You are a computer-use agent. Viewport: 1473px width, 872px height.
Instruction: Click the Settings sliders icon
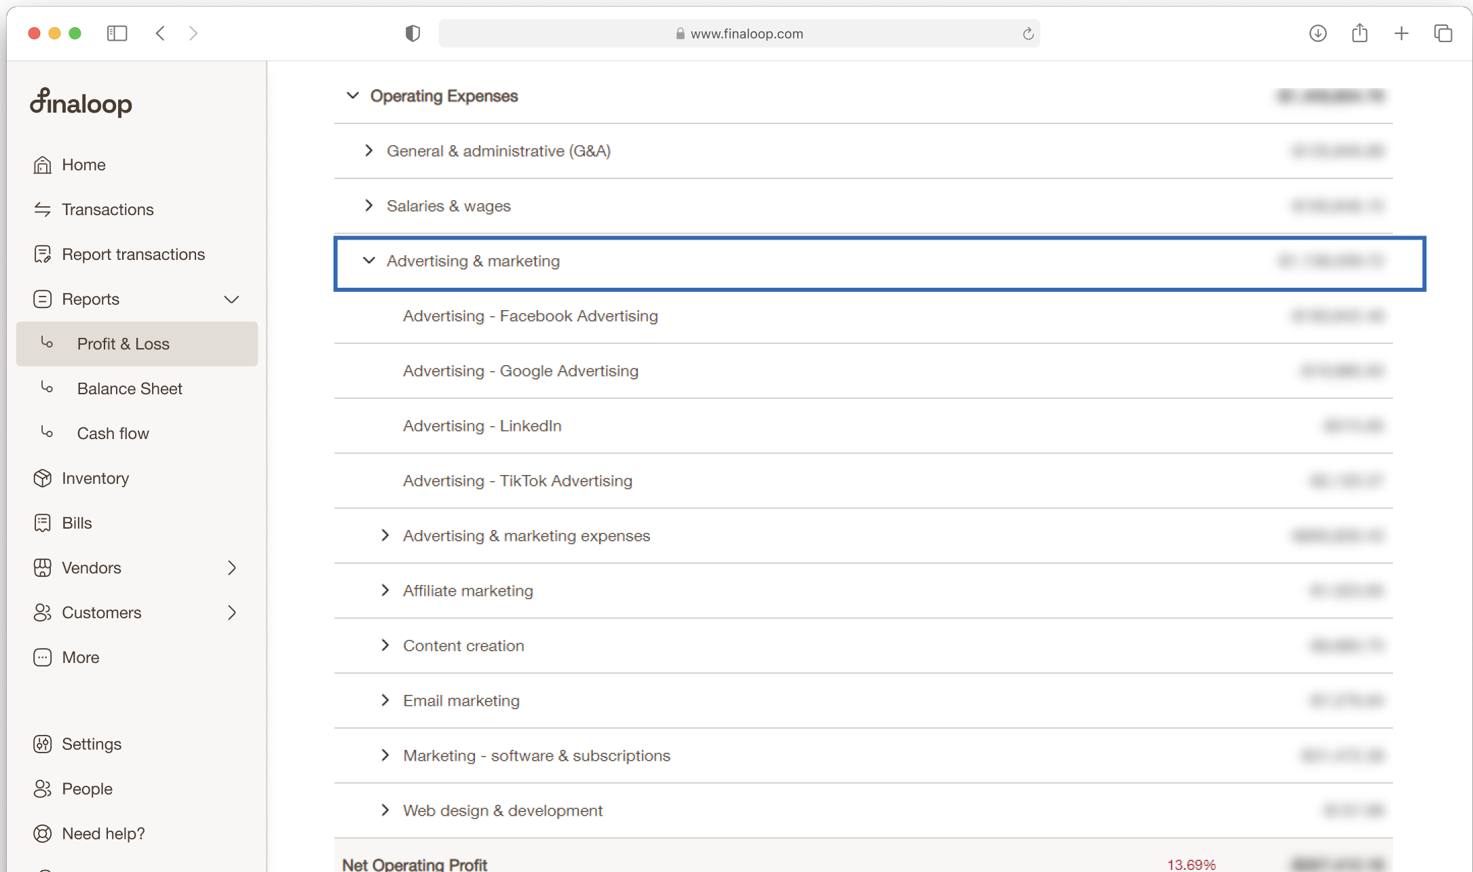(x=42, y=744)
